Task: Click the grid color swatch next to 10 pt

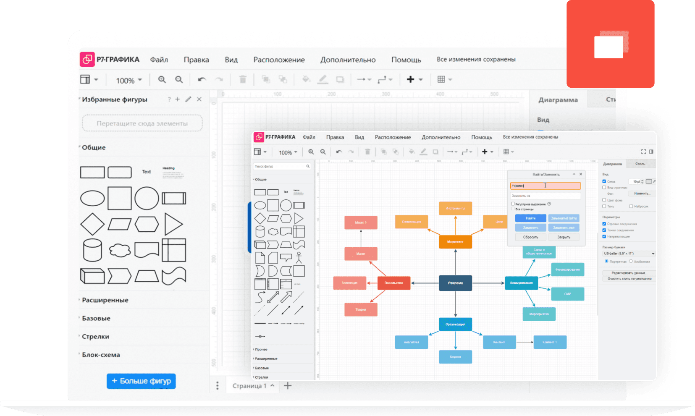Action: point(649,181)
